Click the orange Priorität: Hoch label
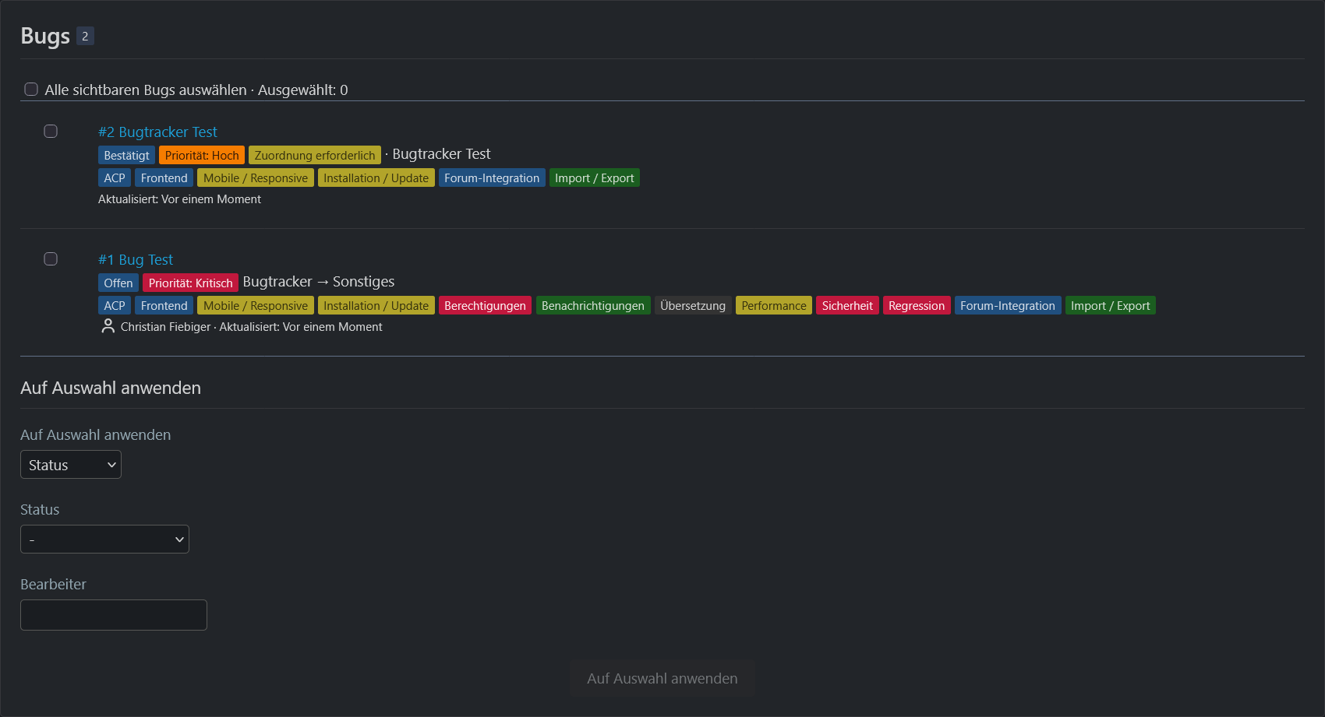This screenshot has width=1325, height=717. tap(202, 155)
